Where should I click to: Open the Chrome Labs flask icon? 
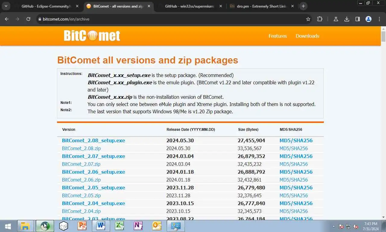(336, 19)
